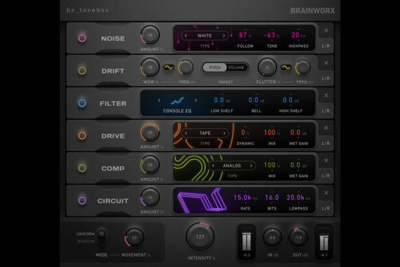
Task: Click the L/R button on COMP row
Action: coord(326,176)
